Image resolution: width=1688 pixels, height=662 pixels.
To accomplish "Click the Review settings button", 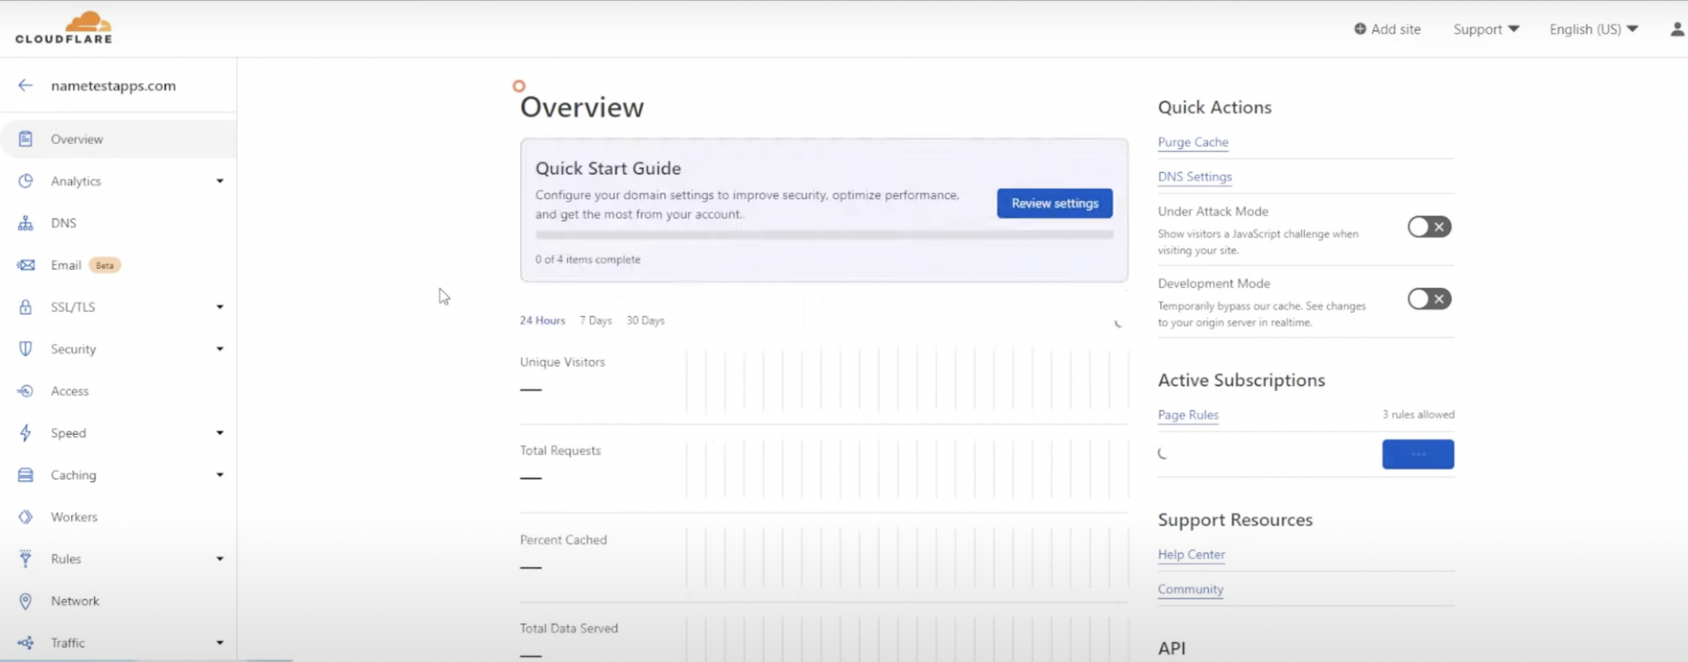I will pos(1054,203).
